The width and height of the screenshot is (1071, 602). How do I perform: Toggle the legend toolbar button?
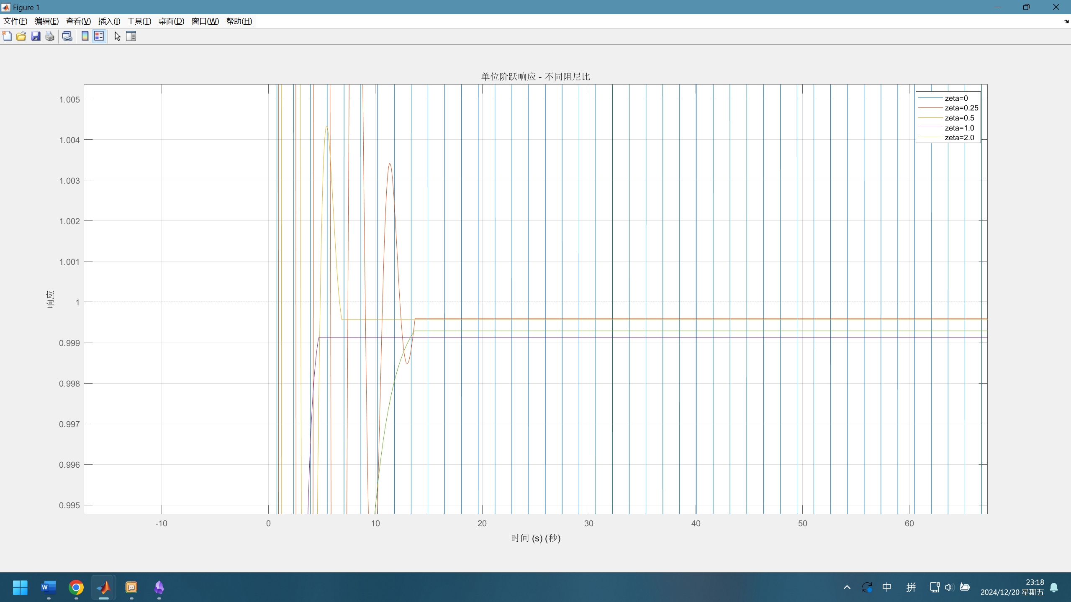click(x=99, y=36)
